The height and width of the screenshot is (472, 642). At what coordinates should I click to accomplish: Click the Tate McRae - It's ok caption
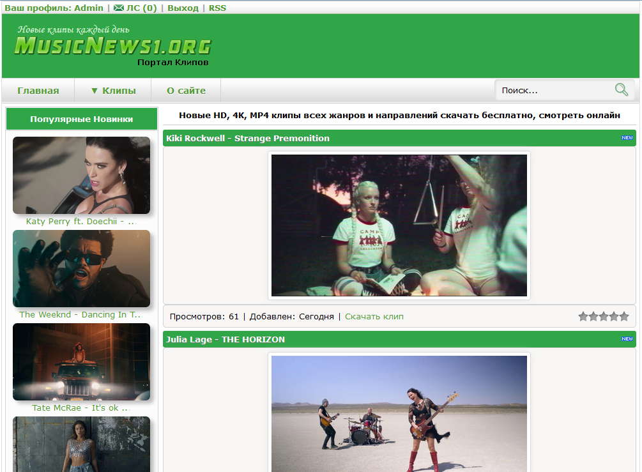point(81,408)
